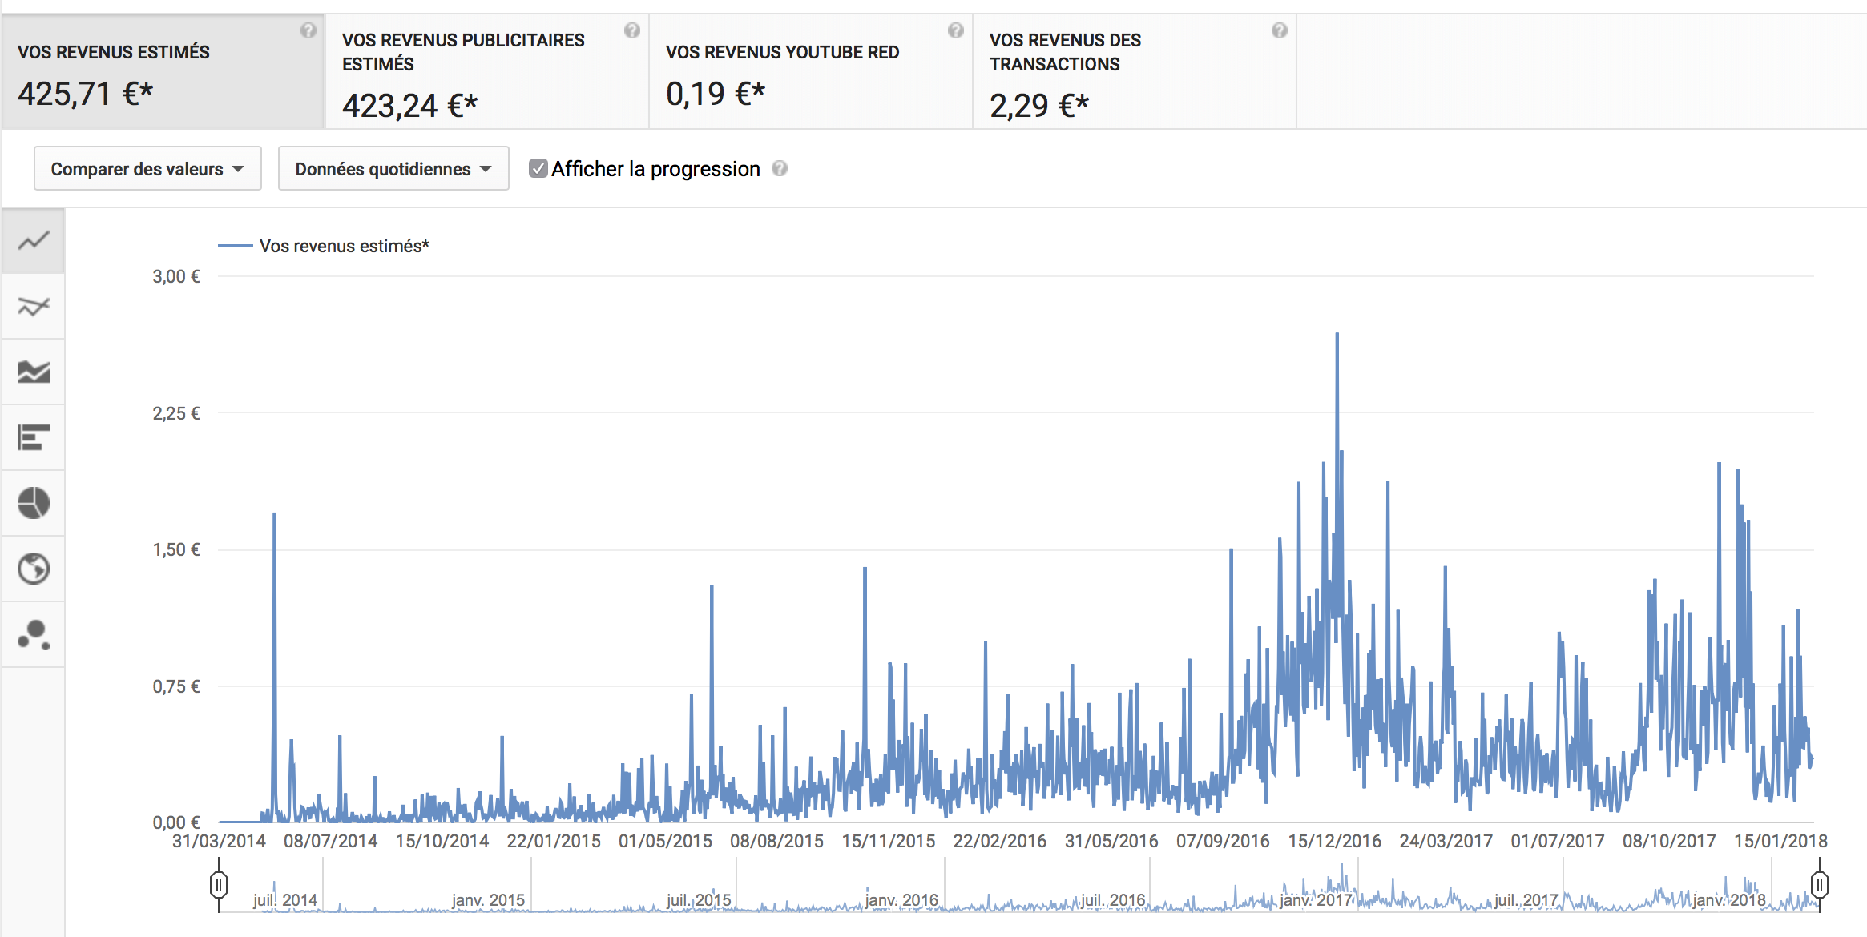Switch to horizontal bar chart icon
Screen dimensions: 1867x937
33,438
